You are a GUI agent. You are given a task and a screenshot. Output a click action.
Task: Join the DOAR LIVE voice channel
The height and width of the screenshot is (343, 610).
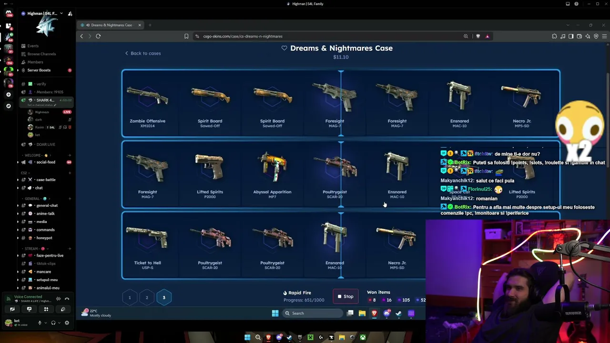tap(46, 144)
